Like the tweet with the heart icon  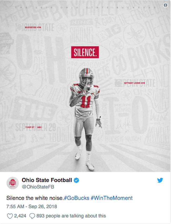tap(10, 216)
